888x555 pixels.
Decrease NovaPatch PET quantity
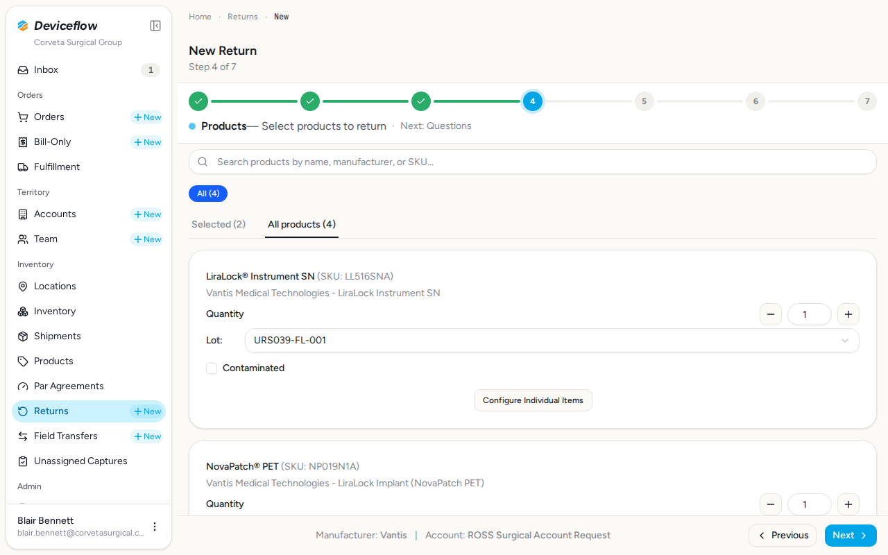tap(770, 504)
